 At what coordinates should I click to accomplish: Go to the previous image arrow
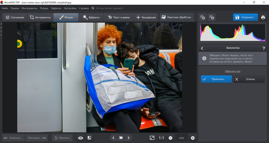113,138
